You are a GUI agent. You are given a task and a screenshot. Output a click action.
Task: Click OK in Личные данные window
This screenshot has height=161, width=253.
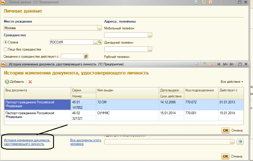click(x=225, y=156)
